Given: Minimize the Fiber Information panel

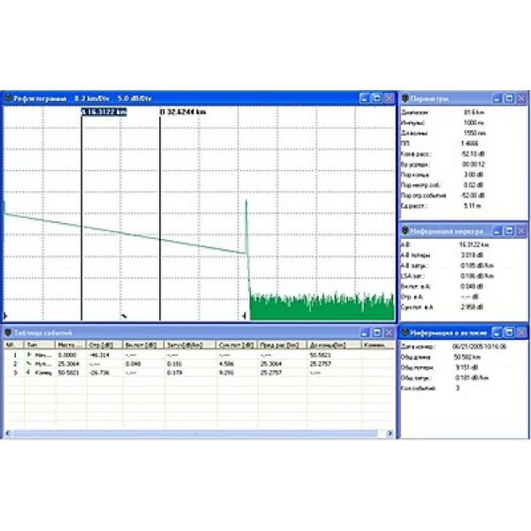Looking at the screenshot, I should tap(497, 333).
